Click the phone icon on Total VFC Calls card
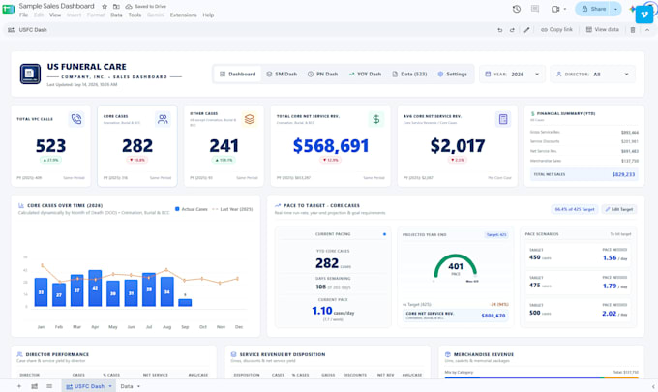Screen dimensions: 658x392 pyautogui.click(x=76, y=119)
